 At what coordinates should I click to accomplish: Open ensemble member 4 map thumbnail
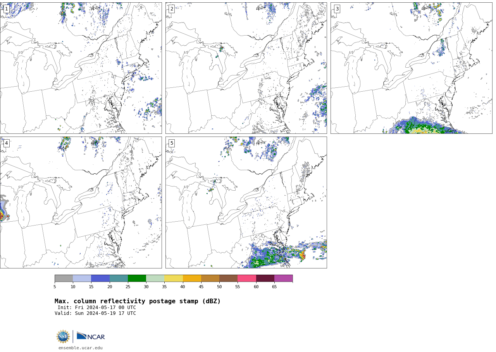[81, 202]
